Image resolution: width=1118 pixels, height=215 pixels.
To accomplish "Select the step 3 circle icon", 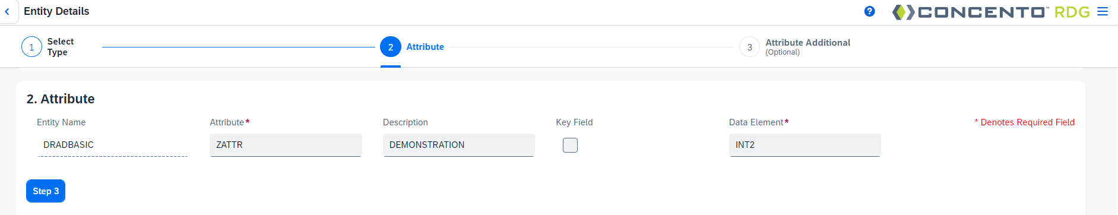I will (x=749, y=47).
